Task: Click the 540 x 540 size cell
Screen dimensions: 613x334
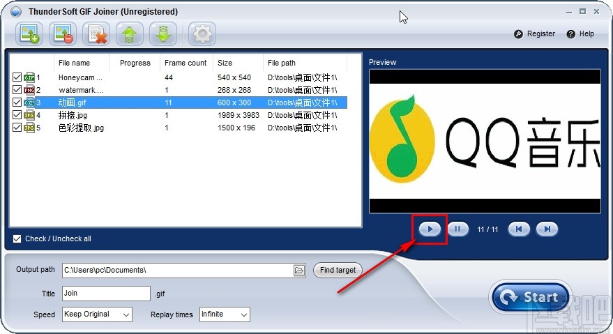Action: coord(234,77)
